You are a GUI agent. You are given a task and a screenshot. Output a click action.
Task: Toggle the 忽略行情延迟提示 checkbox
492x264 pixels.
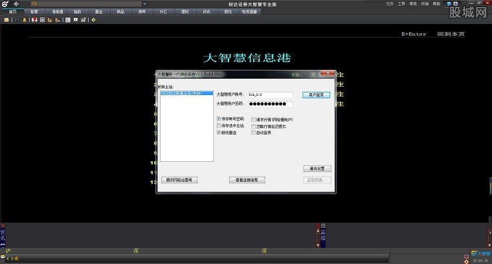tap(253, 126)
